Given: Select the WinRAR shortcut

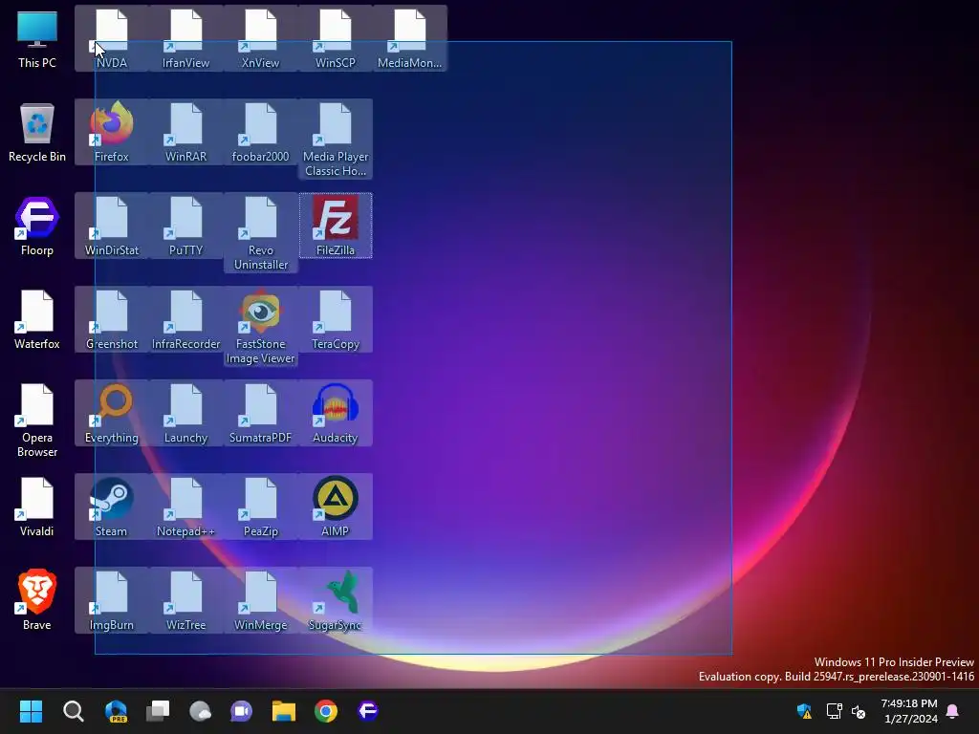Looking at the screenshot, I should click(186, 132).
